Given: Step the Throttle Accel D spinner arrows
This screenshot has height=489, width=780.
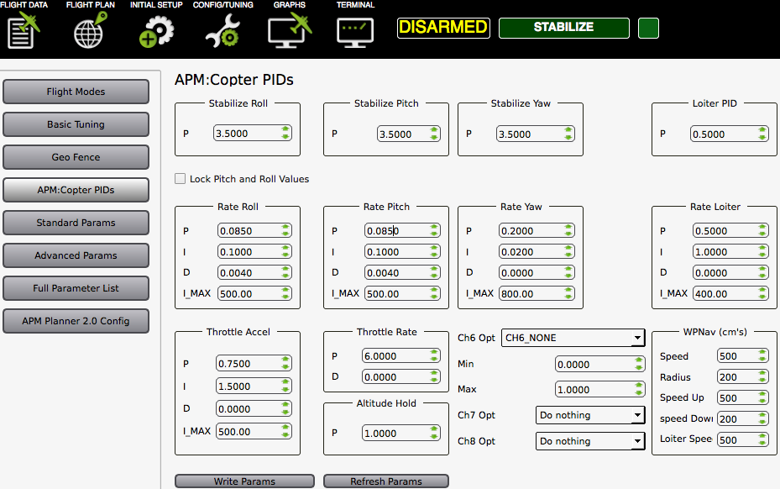Looking at the screenshot, I should [x=285, y=408].
